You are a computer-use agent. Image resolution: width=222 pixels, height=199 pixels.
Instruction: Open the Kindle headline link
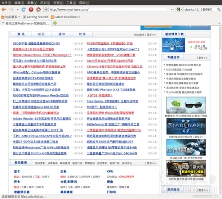tap(35, 61)
